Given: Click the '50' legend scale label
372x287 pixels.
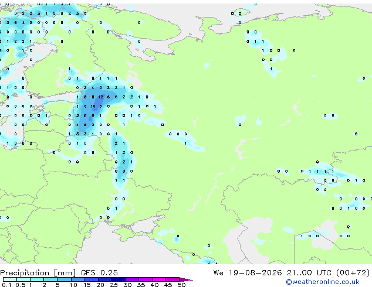Looking at the screenshot, I should pos(181,285).
